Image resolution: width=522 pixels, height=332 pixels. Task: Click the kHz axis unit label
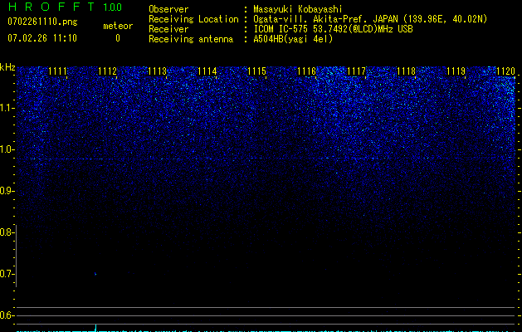point(7,67)
